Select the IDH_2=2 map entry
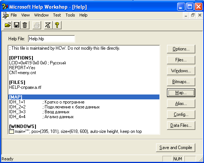This screenshot has height=163, width=204. [54, 107]
